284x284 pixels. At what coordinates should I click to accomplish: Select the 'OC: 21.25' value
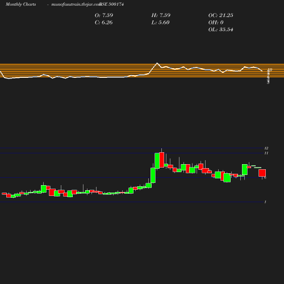tap(221, 15)
